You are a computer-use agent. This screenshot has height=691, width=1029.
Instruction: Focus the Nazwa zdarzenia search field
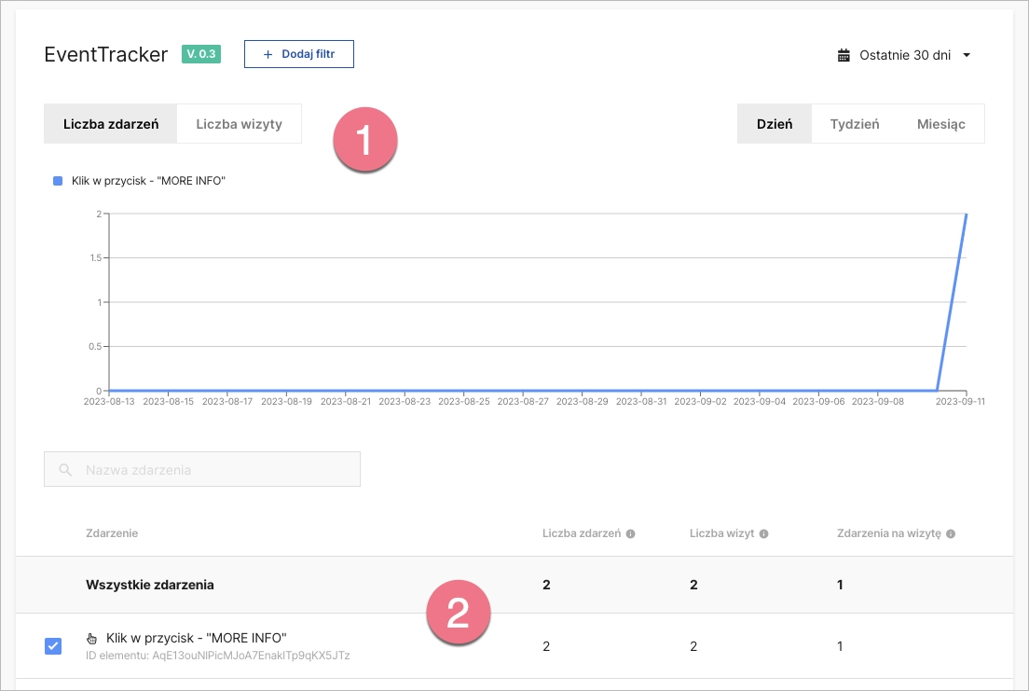click(214, 470)
